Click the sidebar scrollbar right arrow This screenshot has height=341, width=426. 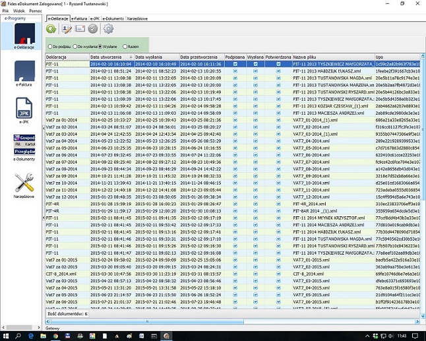click(39, 327)
